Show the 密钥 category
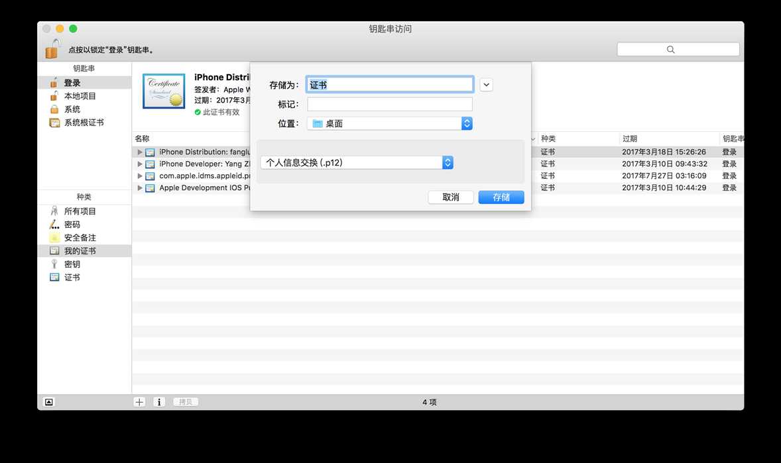This screenshot has height=463, width=781. (84, 264)
